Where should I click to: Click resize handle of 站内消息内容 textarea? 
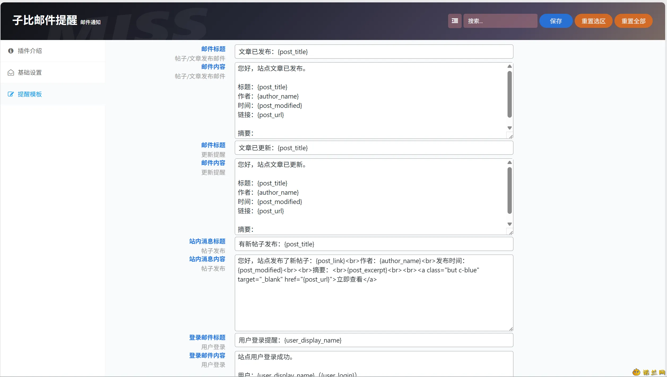coord(511,329)
